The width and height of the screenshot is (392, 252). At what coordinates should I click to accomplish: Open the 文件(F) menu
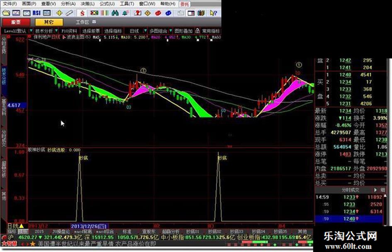point(10,4)
